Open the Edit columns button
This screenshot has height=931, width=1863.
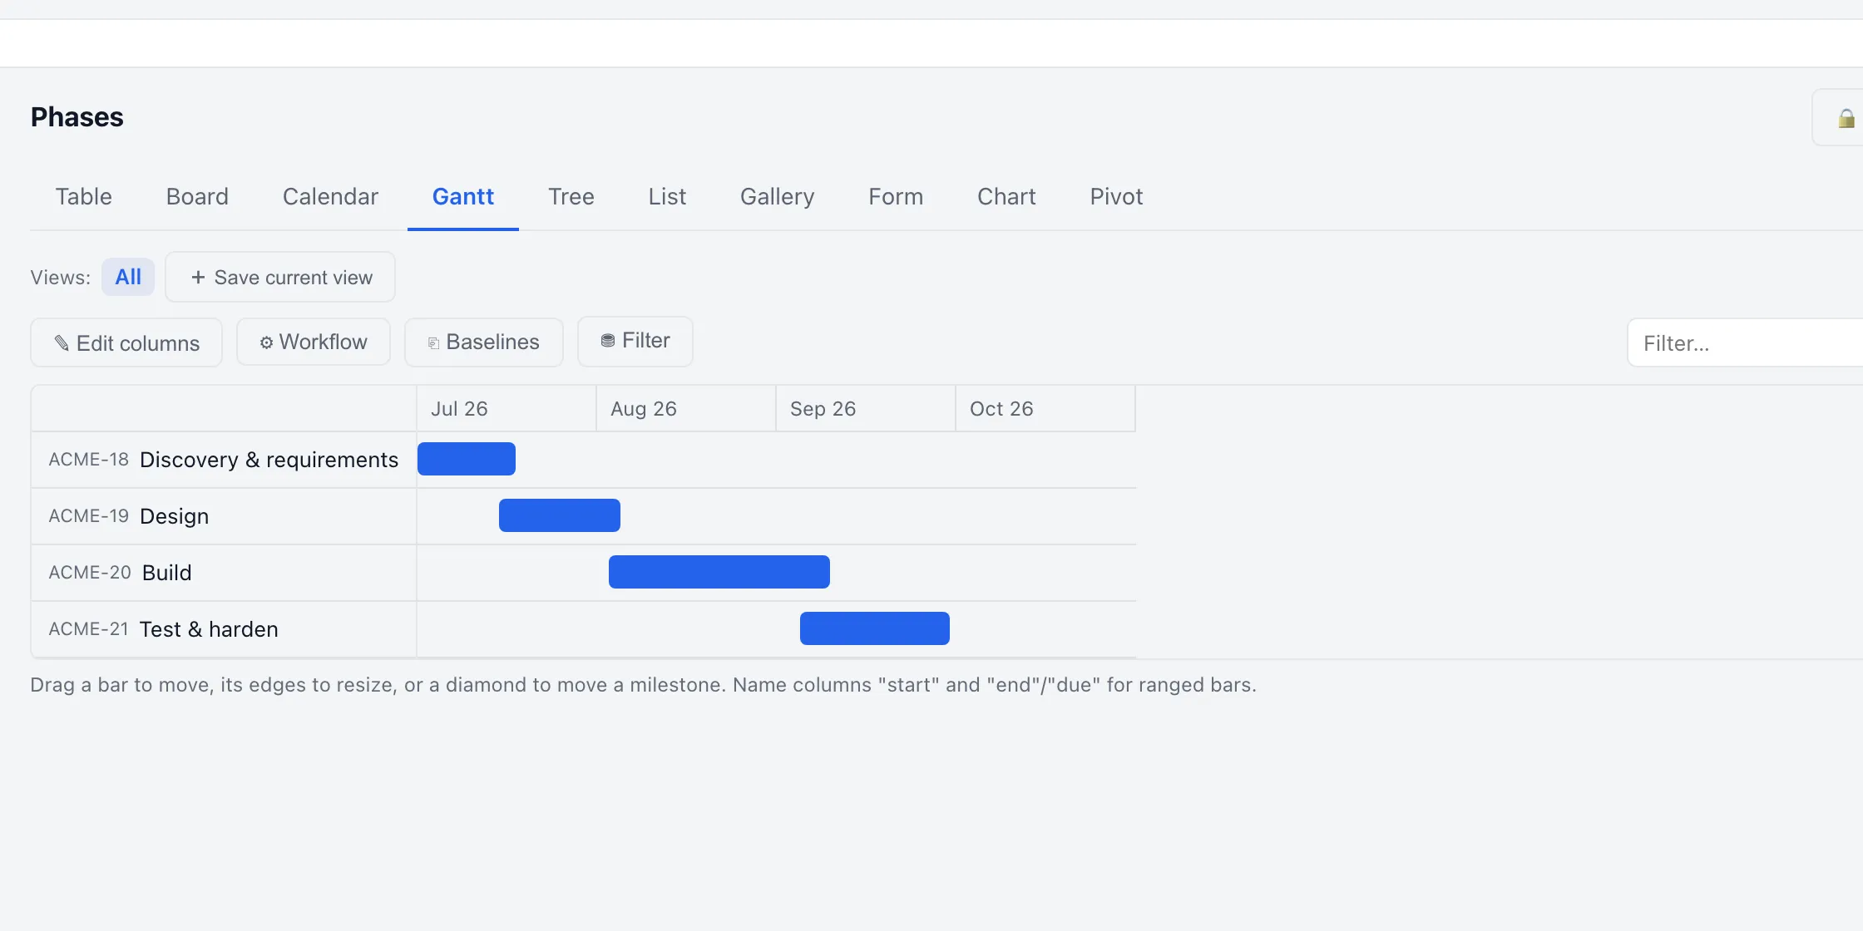[x=126, y=342]
